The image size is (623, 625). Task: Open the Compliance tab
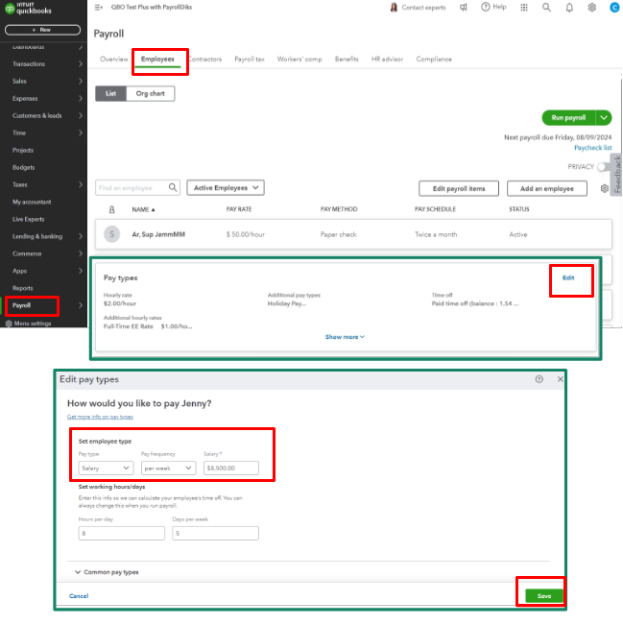(434, 59)
